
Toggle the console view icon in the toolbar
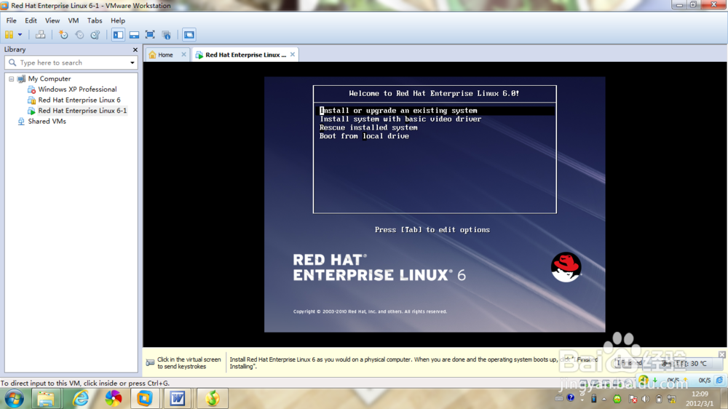(x=189, y=35)
